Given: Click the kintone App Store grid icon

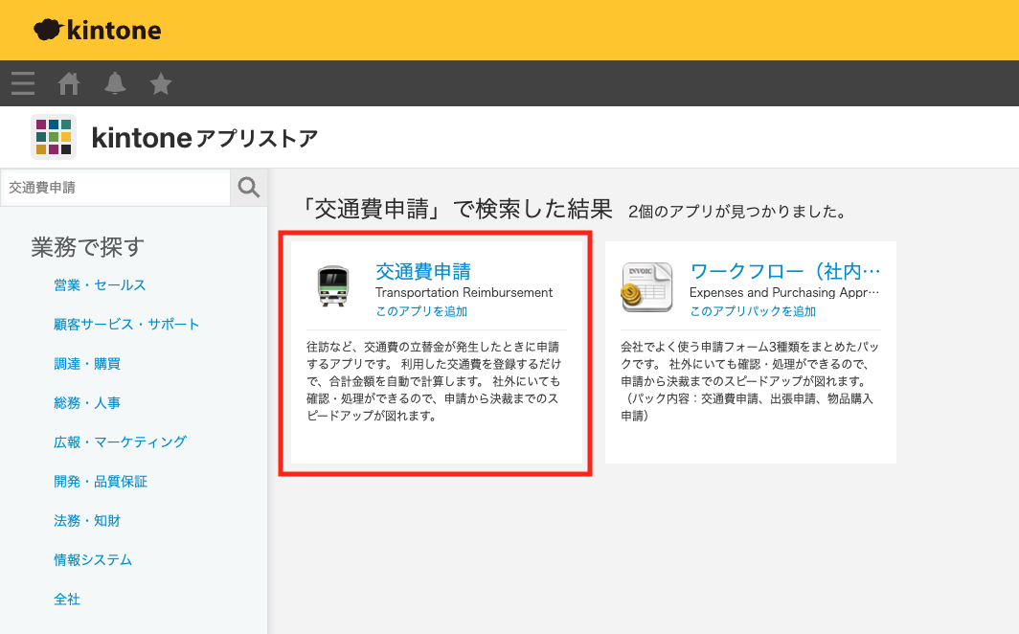Looking at the screenshot, I should pos(54,137).
